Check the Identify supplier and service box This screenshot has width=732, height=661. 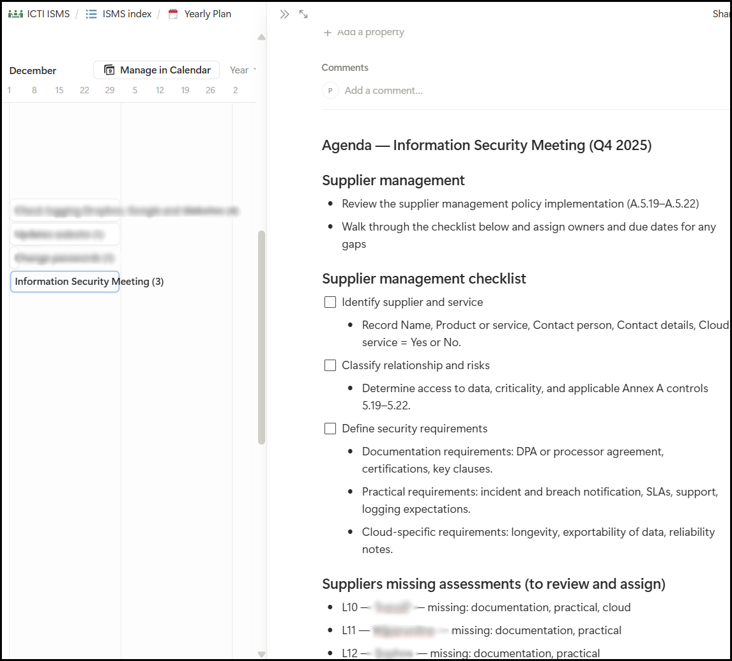pyautogui.click(x=330, y=302)
